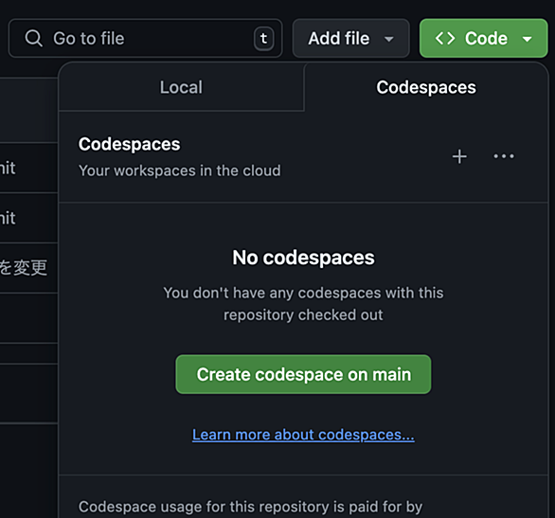Click the angle brackets icon on Code button
Image resolution: width=555 pixels, height=518 pixels.
[x=445, y=38]
